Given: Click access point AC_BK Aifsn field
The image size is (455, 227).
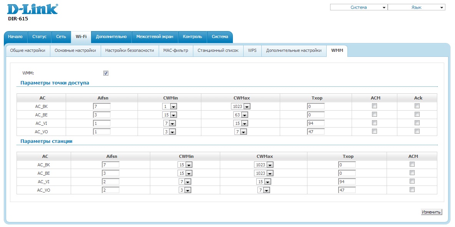Looking at the screenshot, I should 101,106.
